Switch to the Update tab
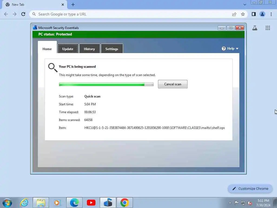 click(68, 49)
